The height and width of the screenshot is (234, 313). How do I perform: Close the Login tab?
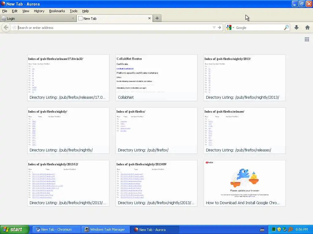pyautogui.click(x=73, y=18)
